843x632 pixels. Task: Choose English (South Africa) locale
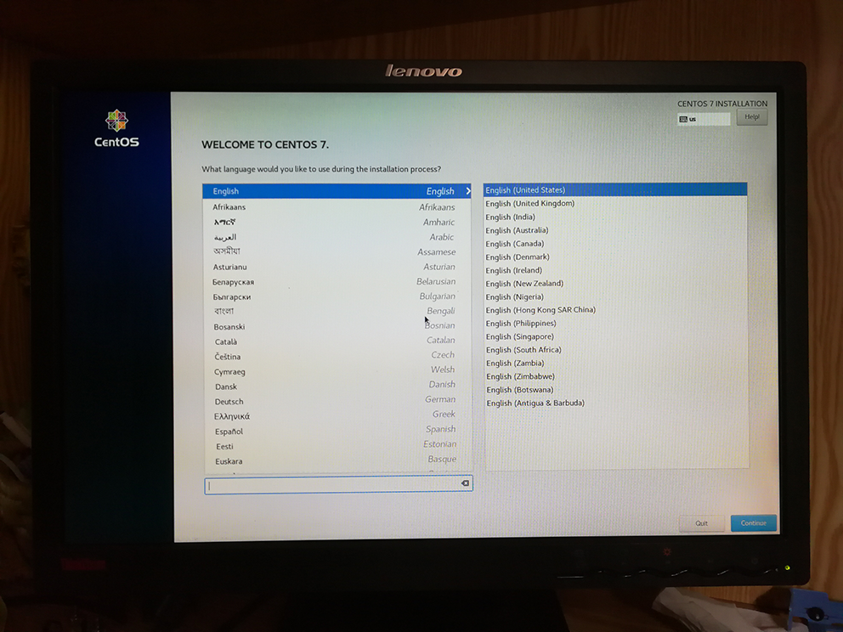click(615, 350)
